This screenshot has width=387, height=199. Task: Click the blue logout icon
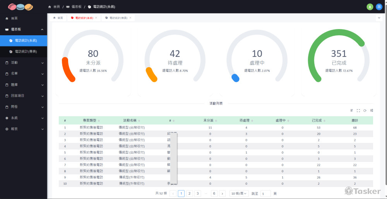379,7
